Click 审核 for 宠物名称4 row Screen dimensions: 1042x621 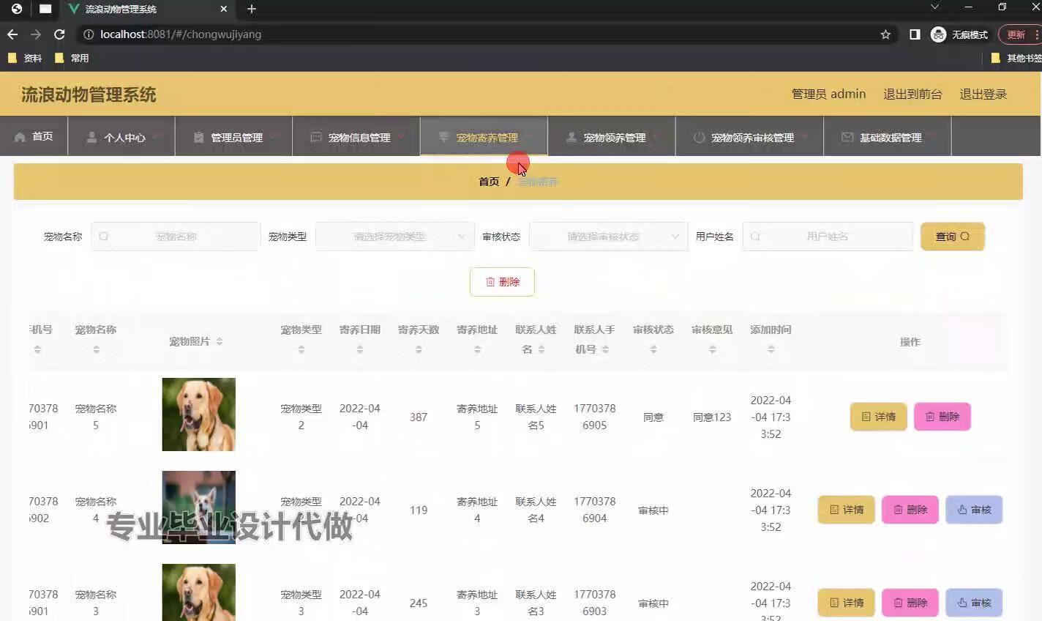tap(974, 510)
